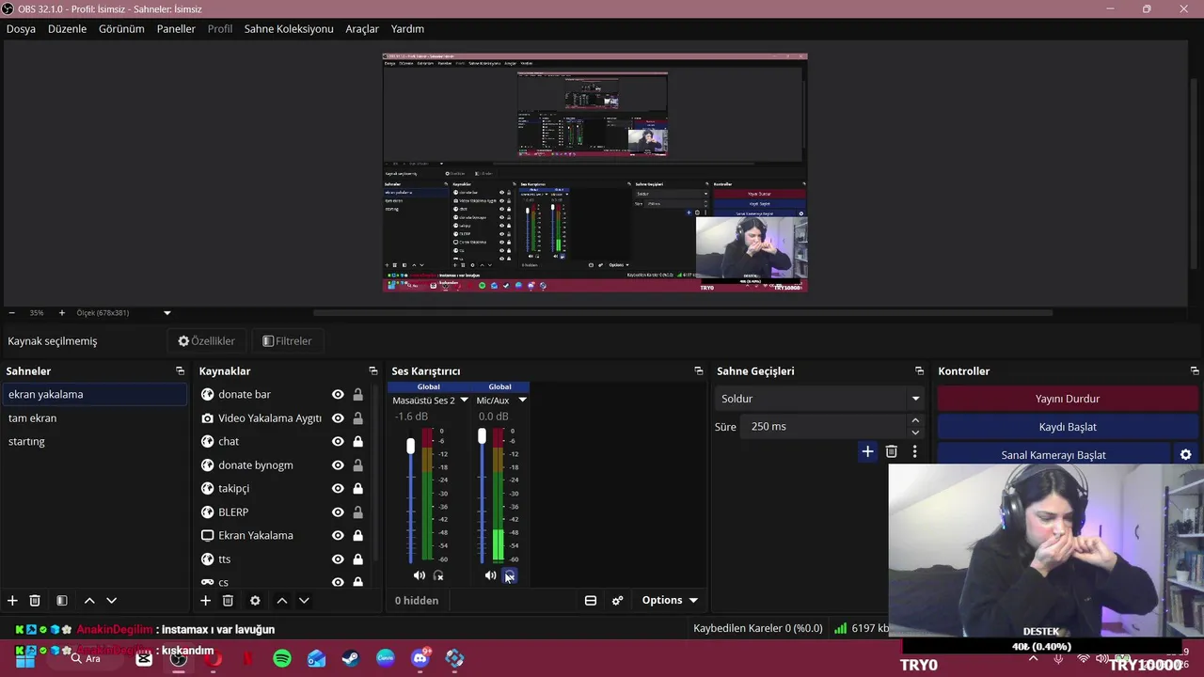Add a new scene transition
The height and width of the screenshot is (677, 1204).
coord(867,452)
